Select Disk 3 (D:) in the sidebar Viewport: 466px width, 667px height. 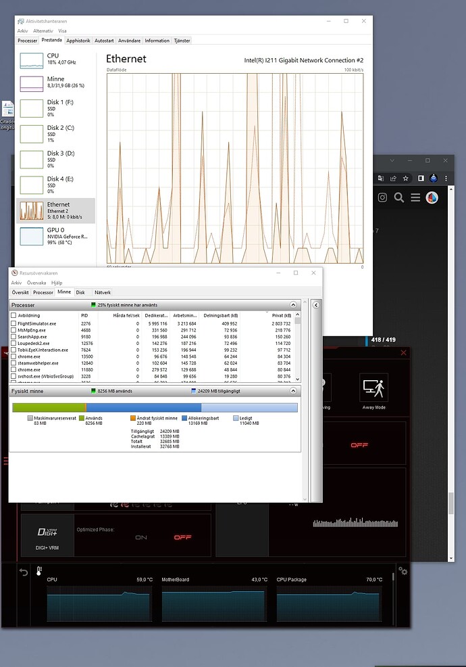[x=55, y=159]
